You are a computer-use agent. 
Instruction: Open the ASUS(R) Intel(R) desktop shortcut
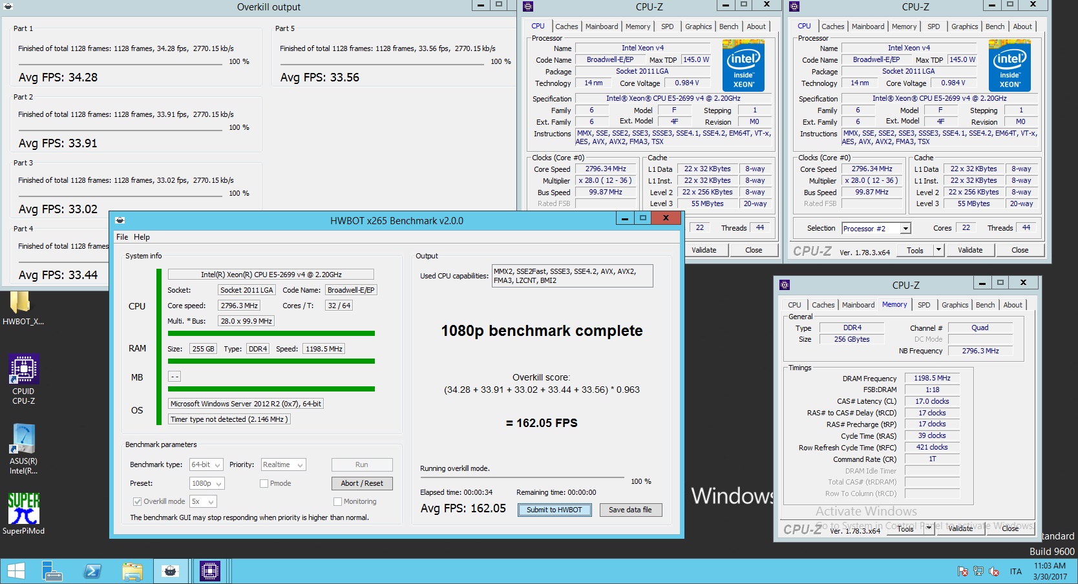point(23,450)
